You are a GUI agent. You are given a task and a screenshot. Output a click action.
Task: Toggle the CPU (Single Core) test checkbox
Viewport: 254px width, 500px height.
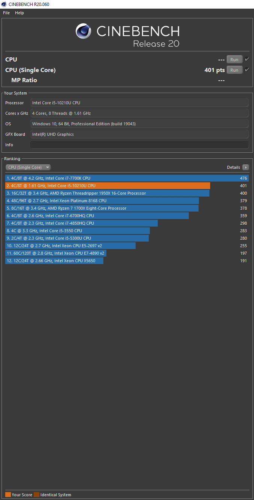(247, 70)
